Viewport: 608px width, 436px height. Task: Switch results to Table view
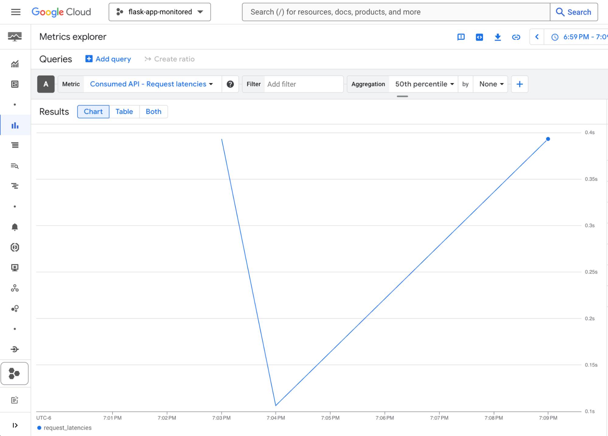(124, 112)
